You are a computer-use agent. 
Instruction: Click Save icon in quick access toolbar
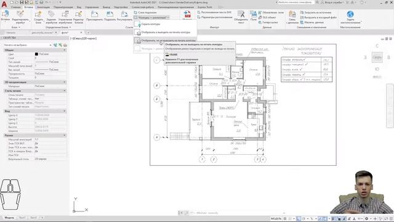pos(22,2)
